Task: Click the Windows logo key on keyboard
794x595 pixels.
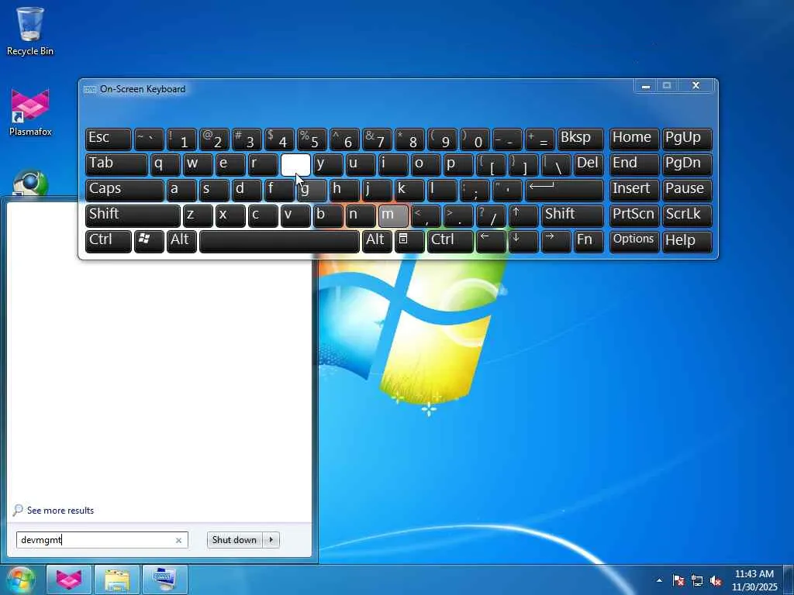Action: click(x=149, y=241)
